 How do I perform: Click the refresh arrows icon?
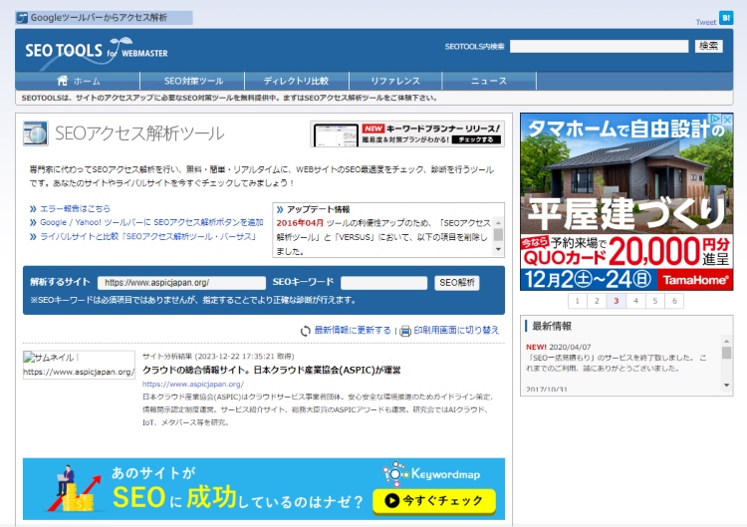click(x=306, y=331)
